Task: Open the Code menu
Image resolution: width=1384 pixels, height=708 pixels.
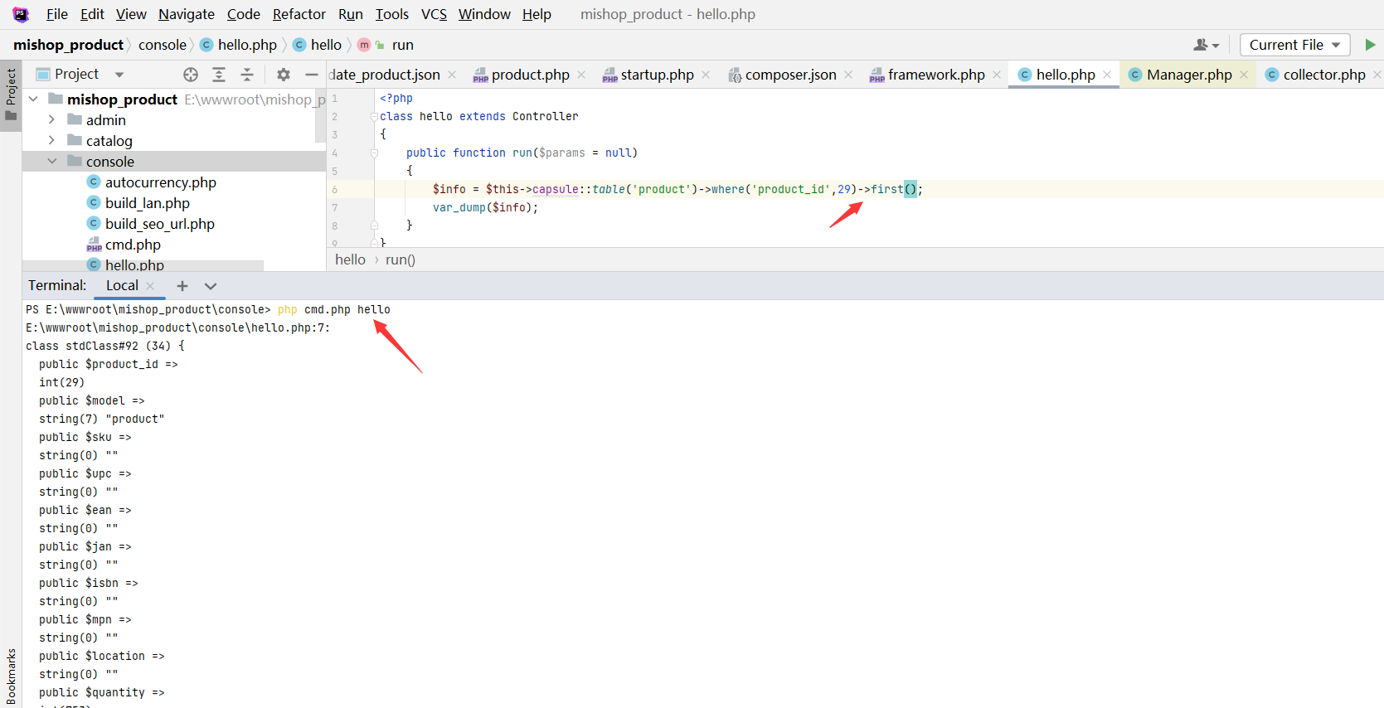Action: (244, 14)
